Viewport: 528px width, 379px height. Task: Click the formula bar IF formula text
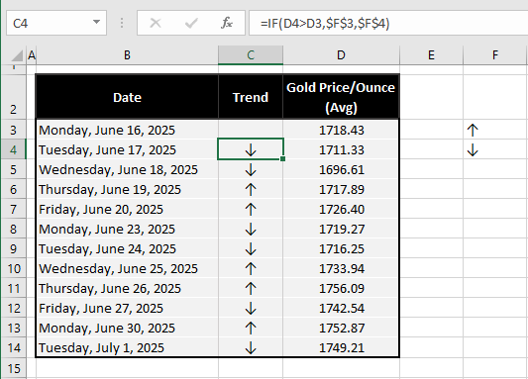325,24
